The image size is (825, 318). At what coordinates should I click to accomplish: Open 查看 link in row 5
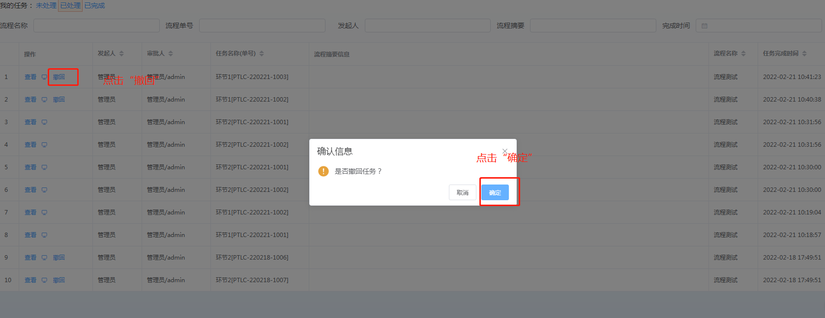click(x=30, y=167)
